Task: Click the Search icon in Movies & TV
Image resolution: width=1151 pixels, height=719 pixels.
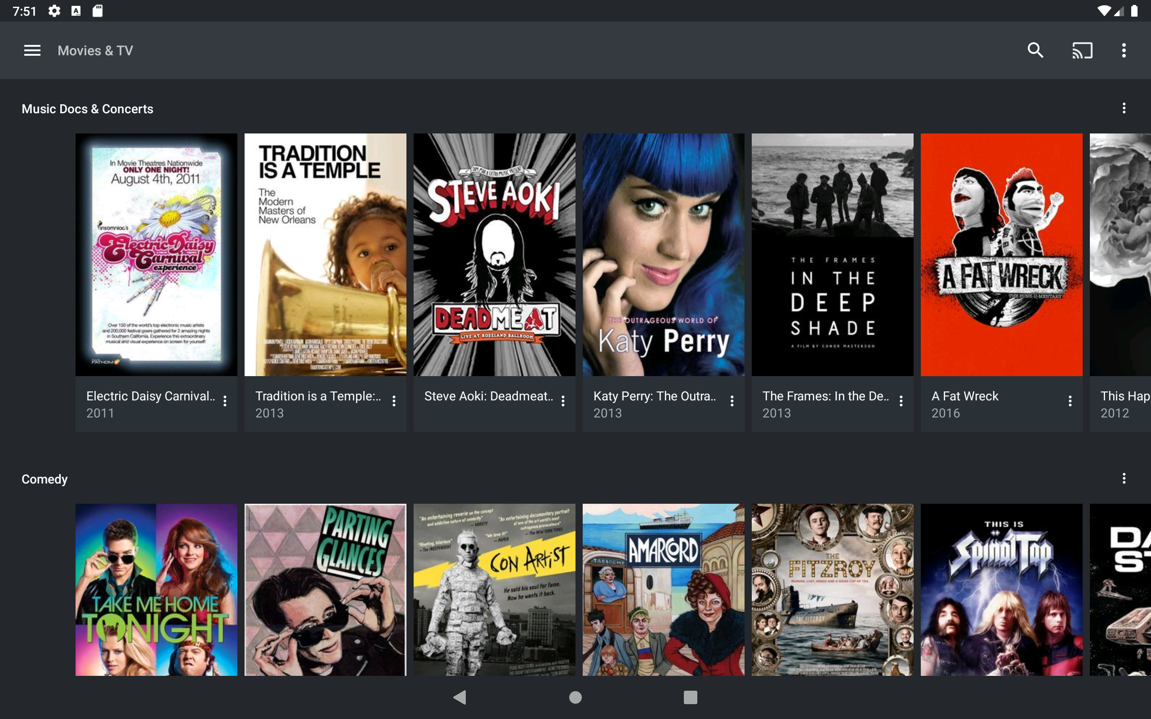Action: click(1035, 50)
